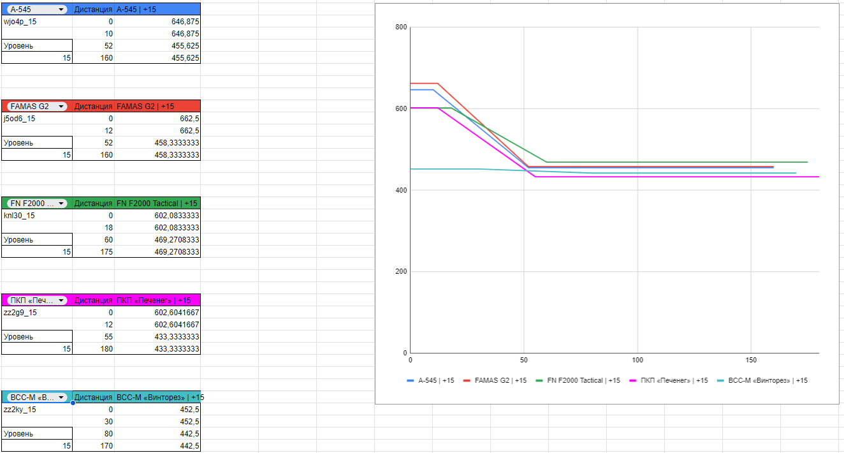Click the 100 label on the horizontal axis
Viewport: 844px width, 453px height.
[x=637, y=360]
